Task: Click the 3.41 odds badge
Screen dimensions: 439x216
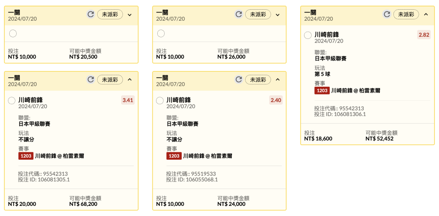Action: point(128,100)
